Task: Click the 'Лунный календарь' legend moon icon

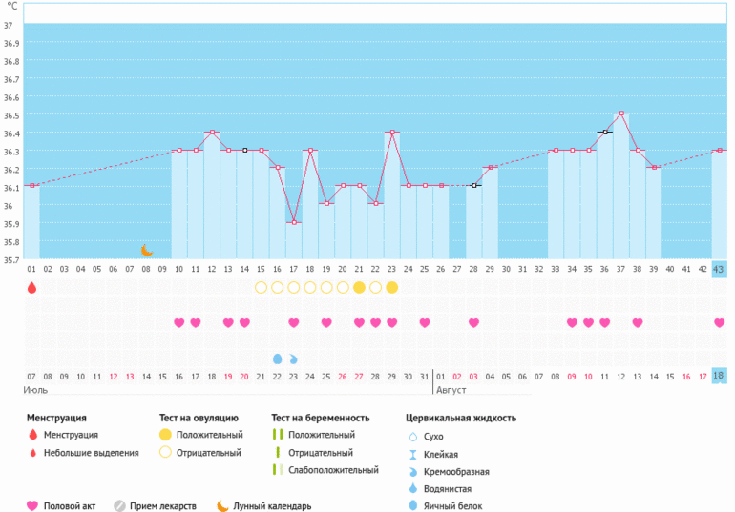Action: [222, 506]
